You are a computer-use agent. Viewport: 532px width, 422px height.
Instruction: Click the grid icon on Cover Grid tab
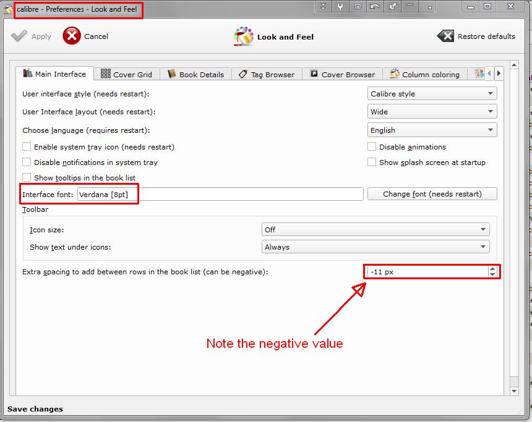(106, 73)
